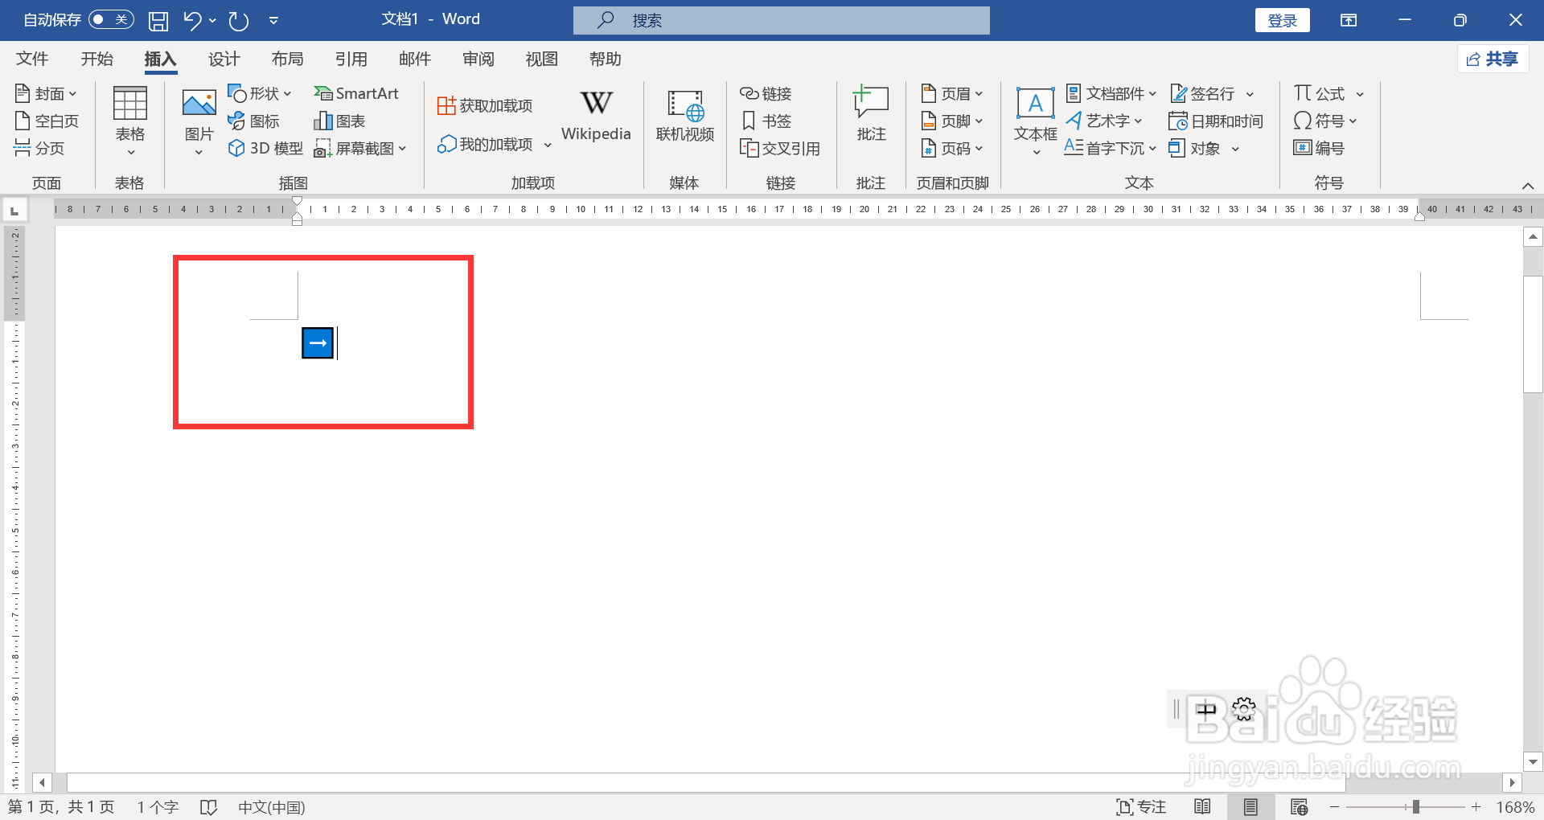
Task: Insert 日期和时间 date and time
Action: pos(1216,121)
